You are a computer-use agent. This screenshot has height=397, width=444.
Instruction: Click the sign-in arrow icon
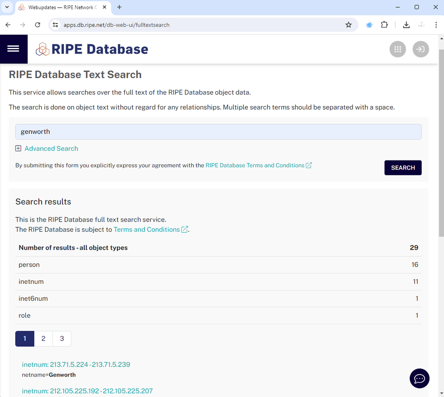tap(421, 49)
